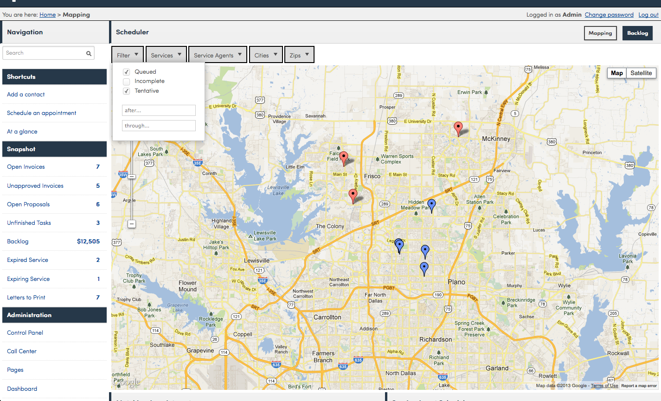
Task: Open the Zips dropdown
Action: pyautogui.click(x=299, y=55)
